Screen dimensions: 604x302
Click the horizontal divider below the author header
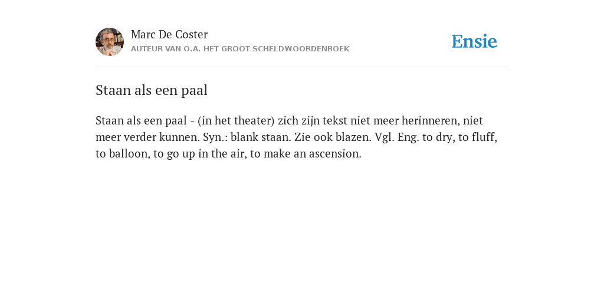[x=302, y=67]
